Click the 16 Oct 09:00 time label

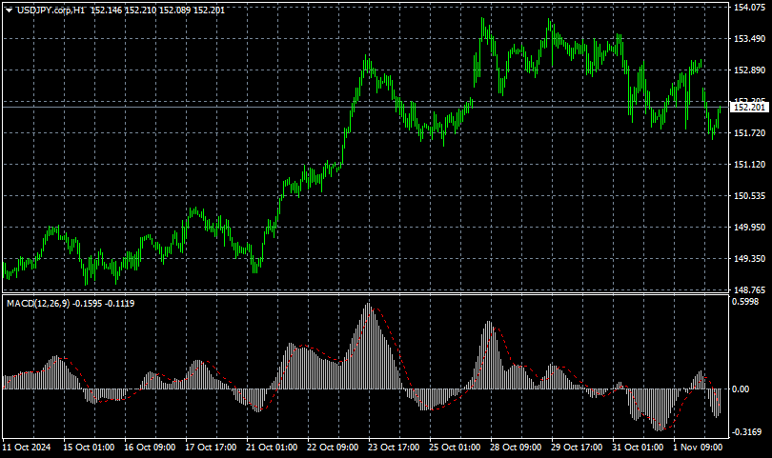150,448
